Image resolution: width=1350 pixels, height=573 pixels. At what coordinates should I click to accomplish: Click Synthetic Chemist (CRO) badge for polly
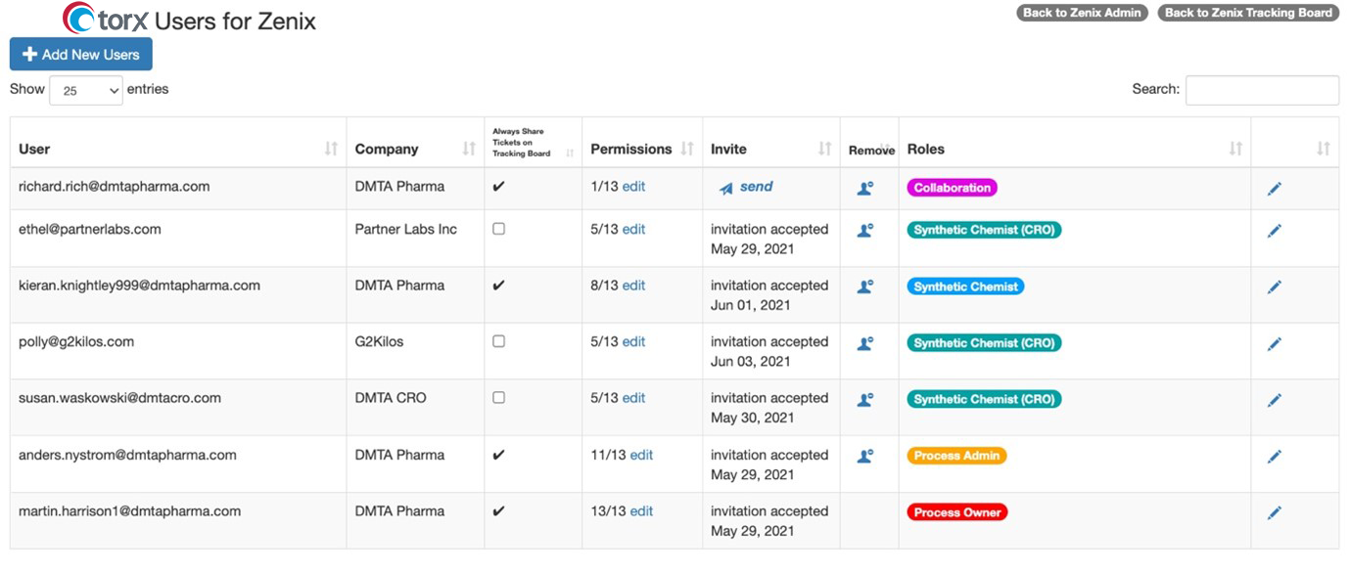pos(985,343)
